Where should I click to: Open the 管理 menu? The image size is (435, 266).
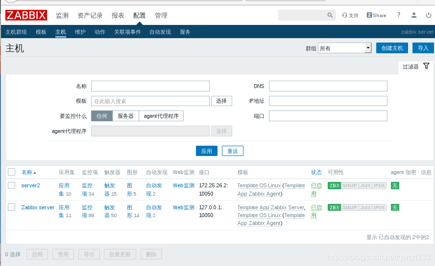(161, 16)
